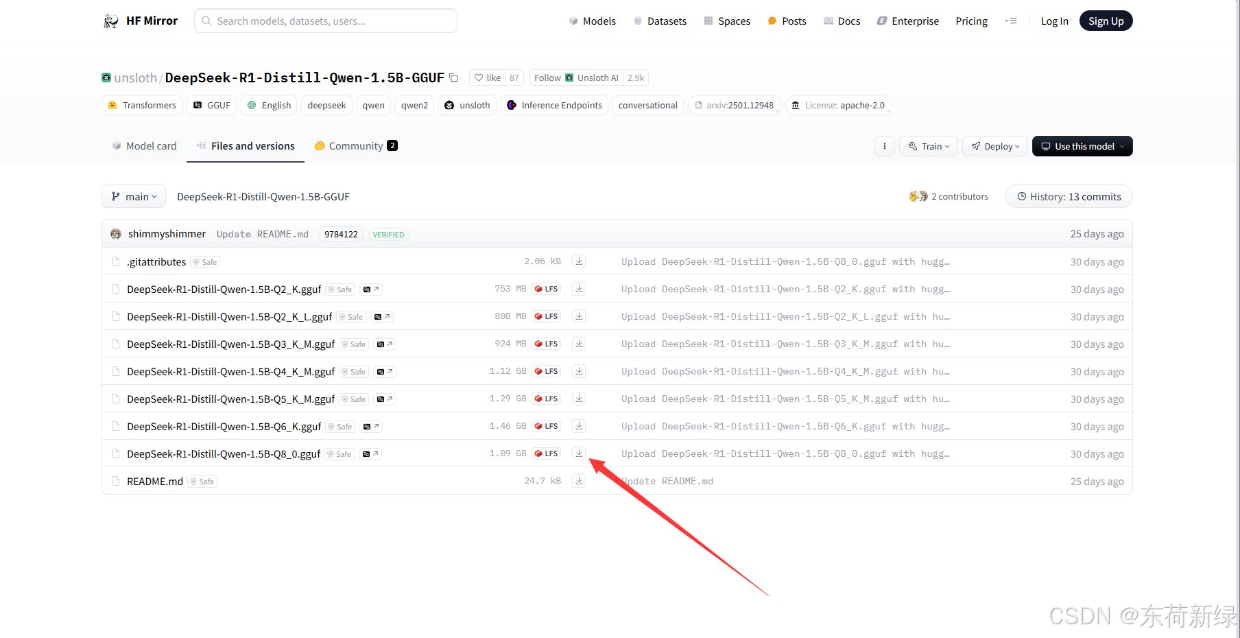This screenshot has width=1240, height=638.
Task: Click the LFS badge for Q2_K.gguf
Action: click(546, 289)
